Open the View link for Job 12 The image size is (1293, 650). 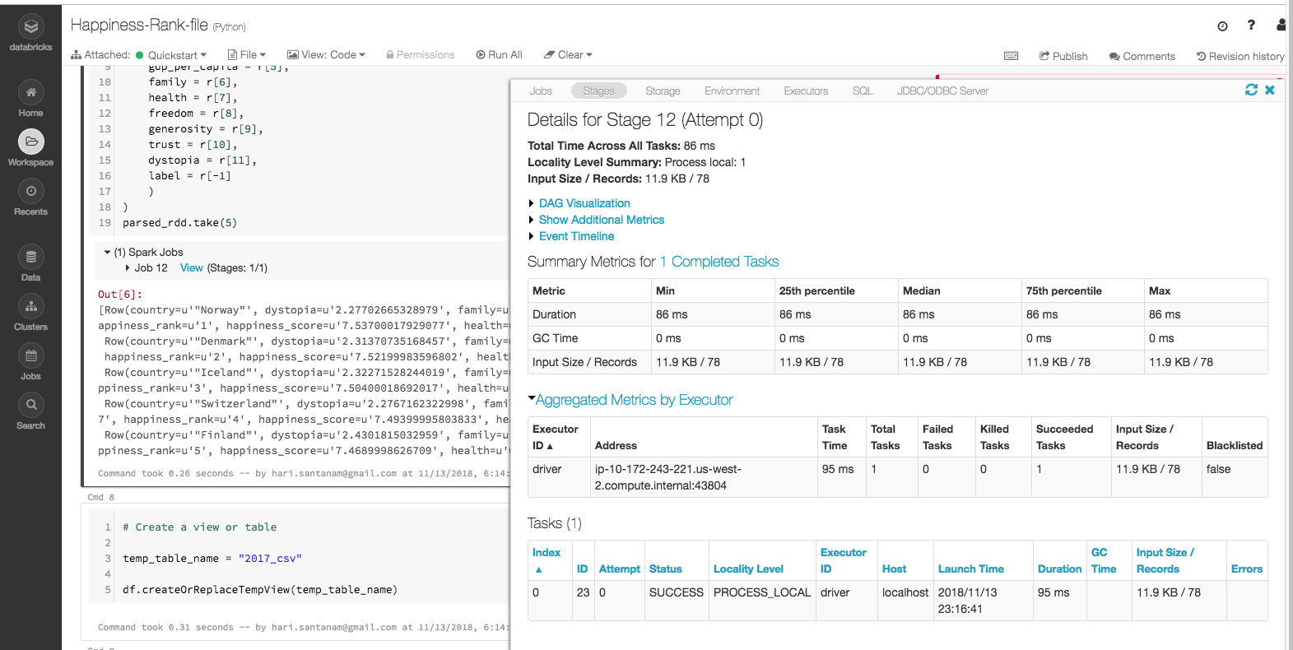click(x=191, y=268)
